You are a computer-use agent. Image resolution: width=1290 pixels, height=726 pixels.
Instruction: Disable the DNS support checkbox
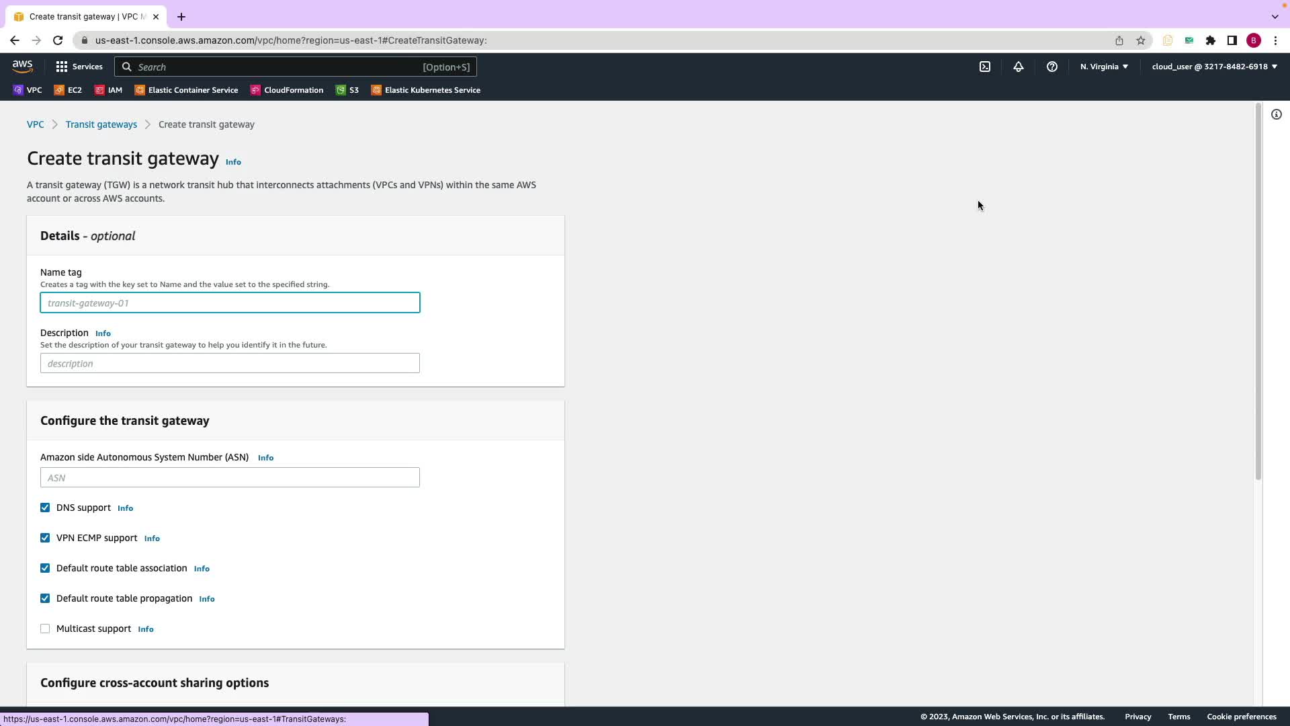(45, 508)
